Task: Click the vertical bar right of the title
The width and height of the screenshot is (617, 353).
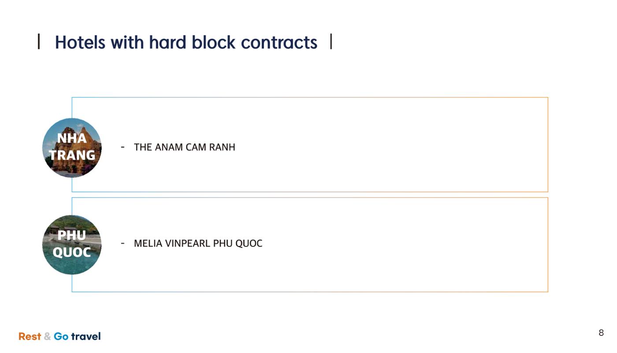Action: [331, 41]
